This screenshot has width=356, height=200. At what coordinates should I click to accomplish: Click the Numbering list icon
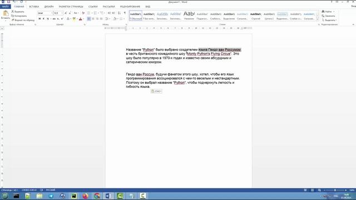point(95,13)
